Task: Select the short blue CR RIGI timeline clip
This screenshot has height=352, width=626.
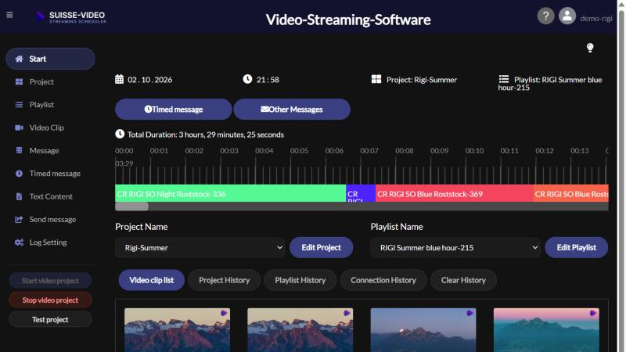Action: 361,194
